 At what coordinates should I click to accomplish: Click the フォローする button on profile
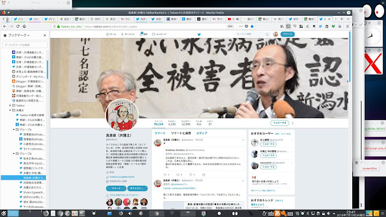(279, 122)
